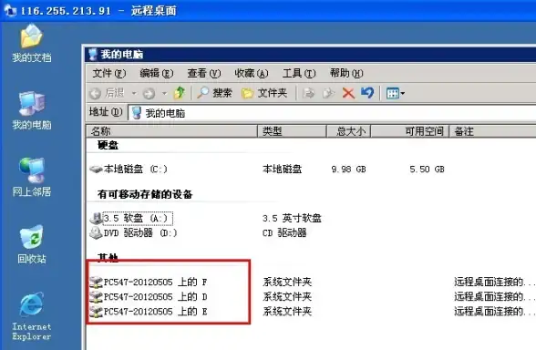
Task: Click the Forward arrow toolbar icon
Action: click(x=149, y=93)
